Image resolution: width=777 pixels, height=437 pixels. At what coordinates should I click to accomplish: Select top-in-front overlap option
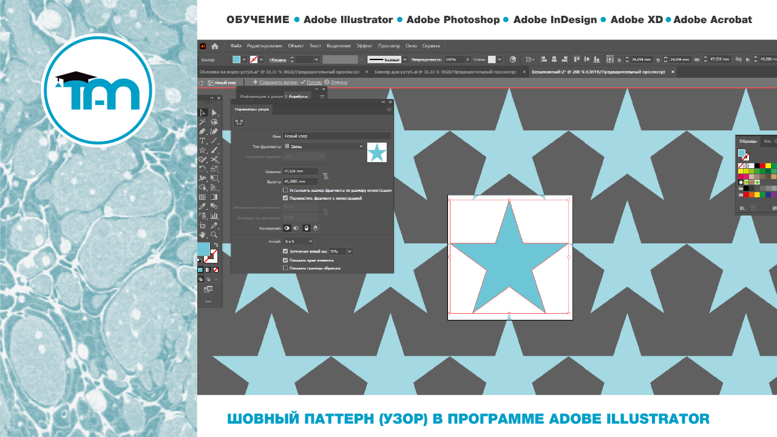tap(307, 228)
